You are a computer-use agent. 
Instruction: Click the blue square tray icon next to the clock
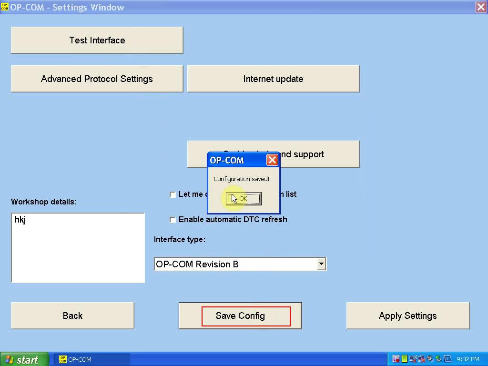[x=447, y=359]
